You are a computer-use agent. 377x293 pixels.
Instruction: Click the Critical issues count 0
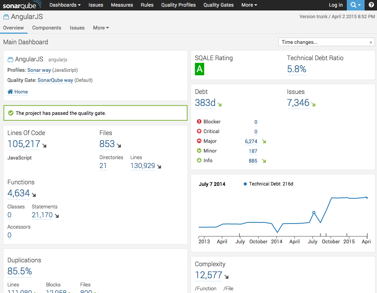click(x=256, y=132)
